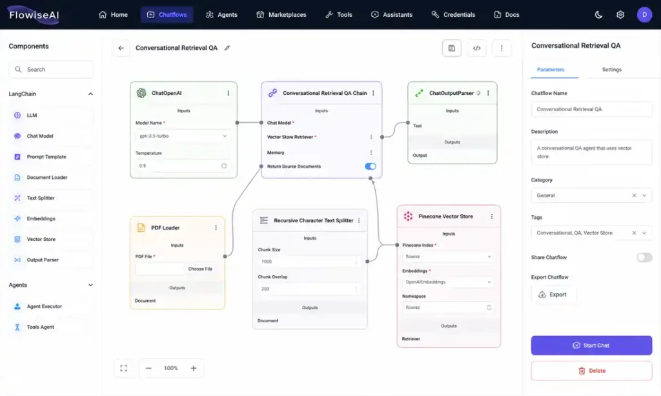Expand the Agents section
661x396 pixels.
click(90, 285)
